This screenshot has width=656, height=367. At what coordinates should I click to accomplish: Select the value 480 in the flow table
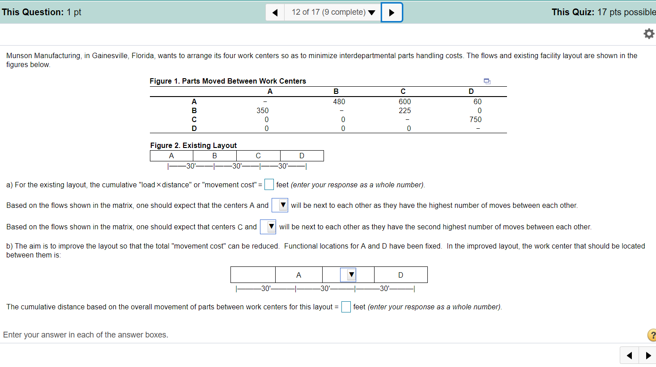pyautogui.click(x=339, y=101)
